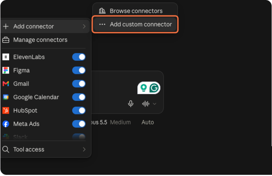Choose Add custom connector
Screen dimensions: 272x176
click(135, 24)
